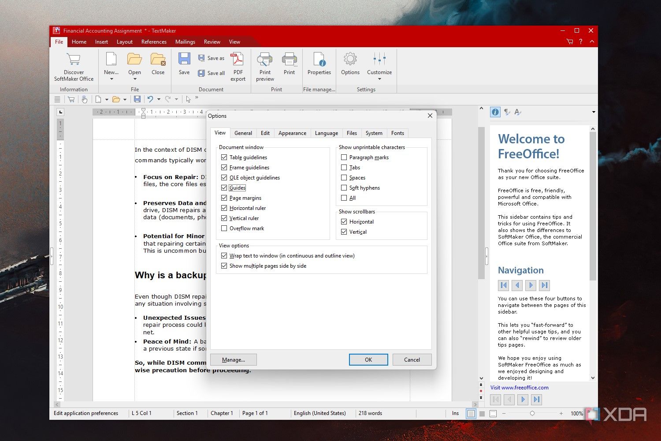Click the Manage button in Options
The image size is (661, 441).
[x=233, y=359]
